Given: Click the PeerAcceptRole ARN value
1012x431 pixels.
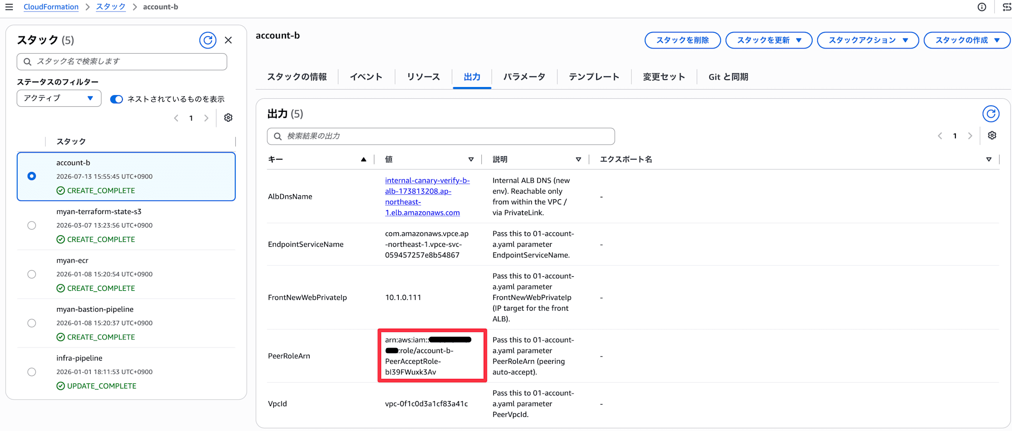Looking at the screenshot, I should click(x=428, y=356).
